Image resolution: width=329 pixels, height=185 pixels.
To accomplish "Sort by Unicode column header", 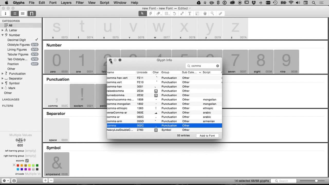I will pos(142,72).
